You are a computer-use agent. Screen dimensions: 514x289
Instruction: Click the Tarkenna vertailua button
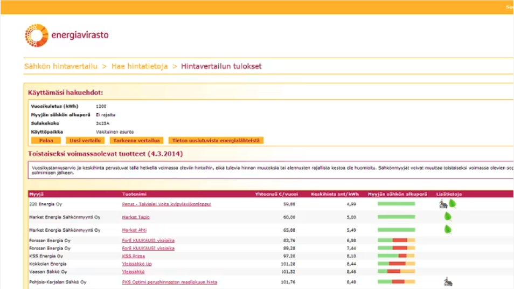(x=136, y=140)
